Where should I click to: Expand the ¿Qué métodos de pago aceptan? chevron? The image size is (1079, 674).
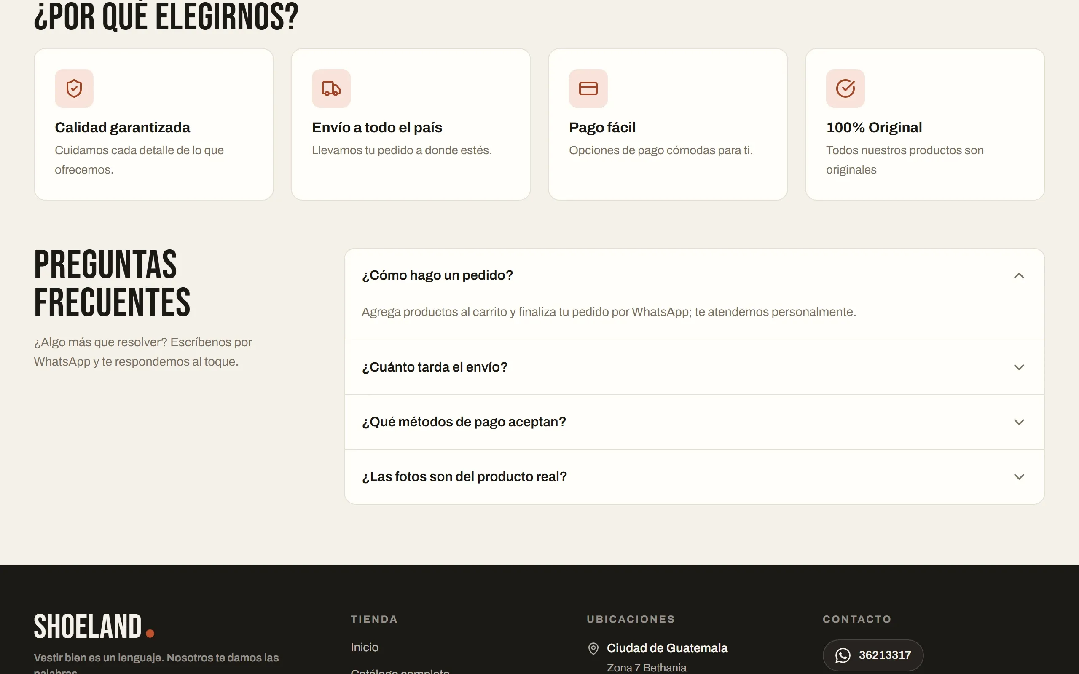point(1019,422)
